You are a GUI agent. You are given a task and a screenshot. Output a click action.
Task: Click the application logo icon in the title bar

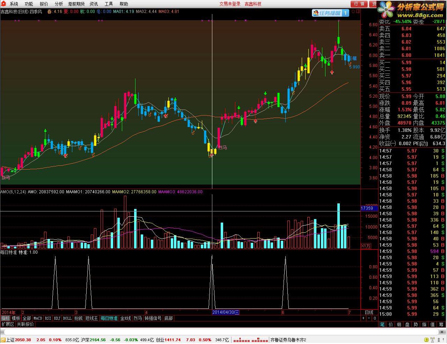point(3,4)
